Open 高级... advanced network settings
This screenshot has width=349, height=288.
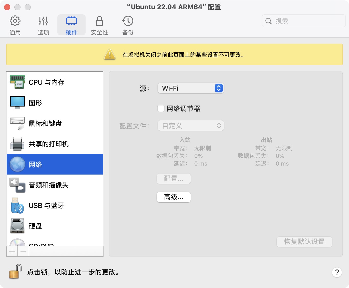[x=174, y=197]
